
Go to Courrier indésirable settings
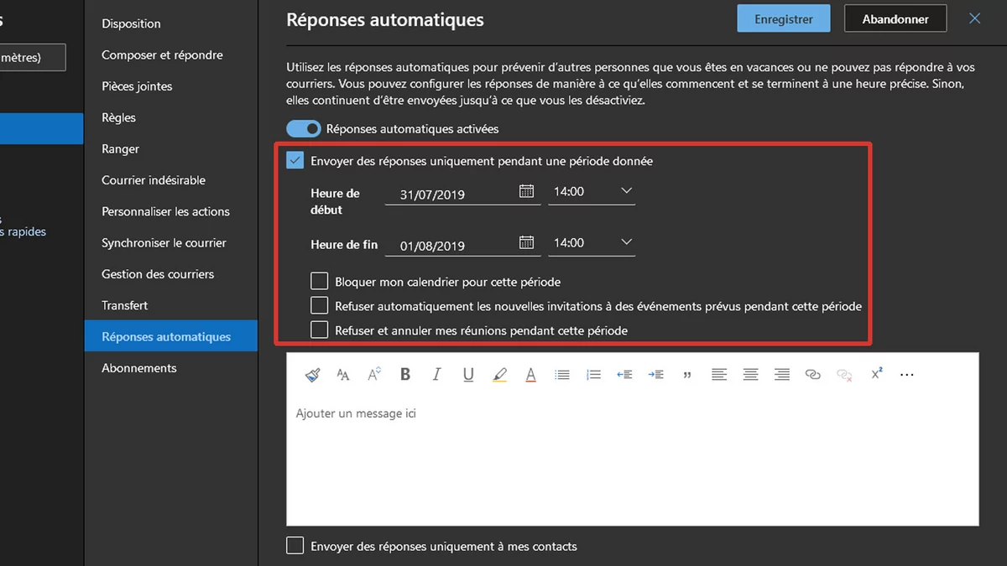[x=154, y=180]
